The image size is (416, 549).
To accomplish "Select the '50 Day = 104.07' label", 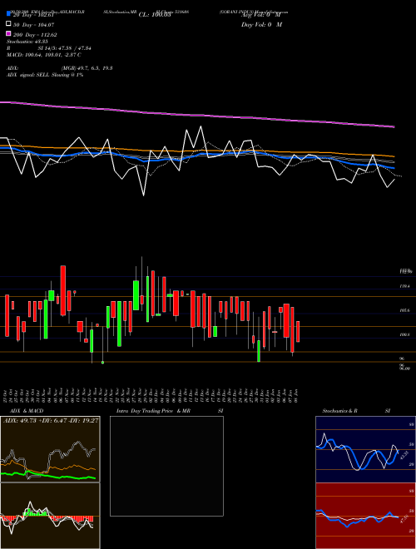I will click(x=34, y=25).
